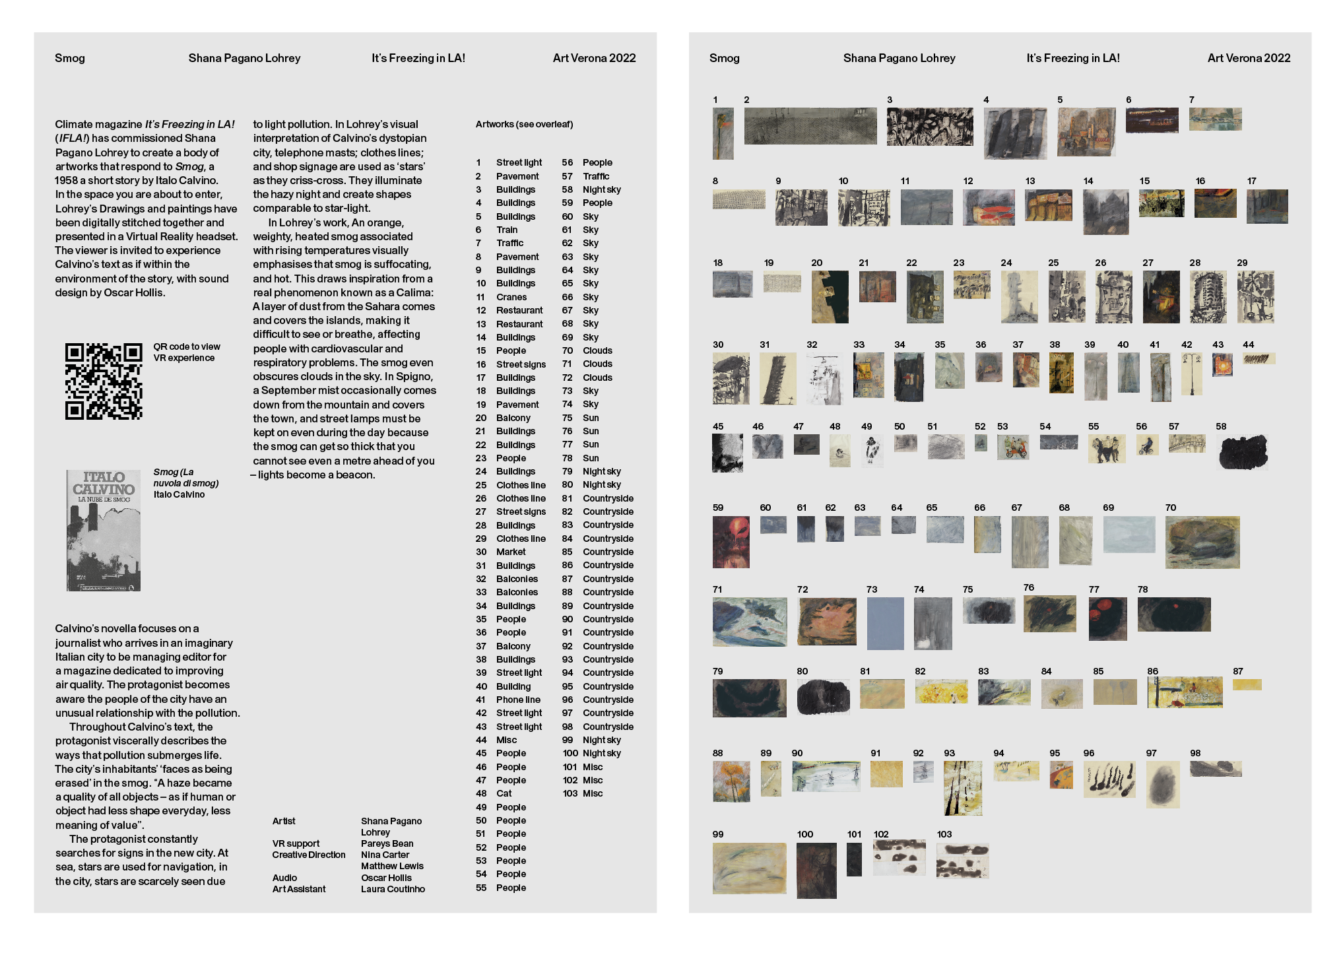Select the Art Verona 2022 header
1343x953 pixels.
pos(593,58)
